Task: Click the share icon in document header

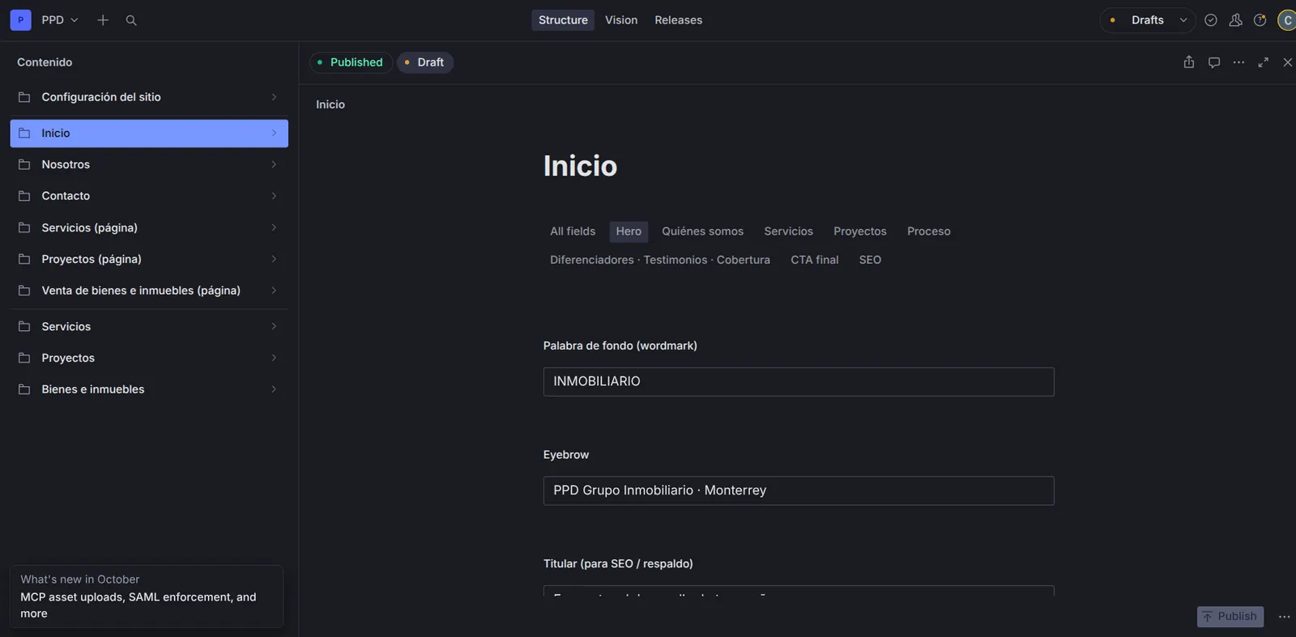Action: coord(1189,62)
